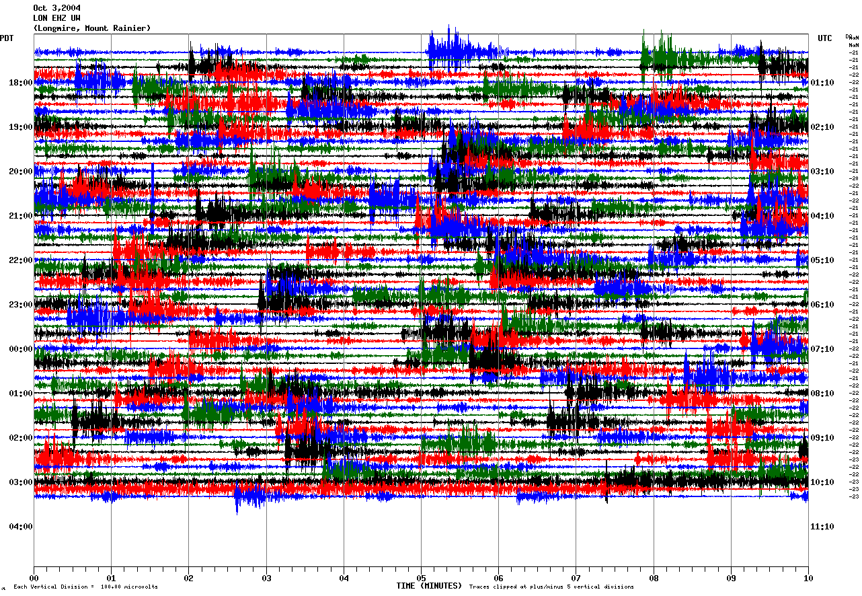Click the "09" minute tick label on the bottom axis
Screen dimensions: 862x596
[x=731, y=577]
